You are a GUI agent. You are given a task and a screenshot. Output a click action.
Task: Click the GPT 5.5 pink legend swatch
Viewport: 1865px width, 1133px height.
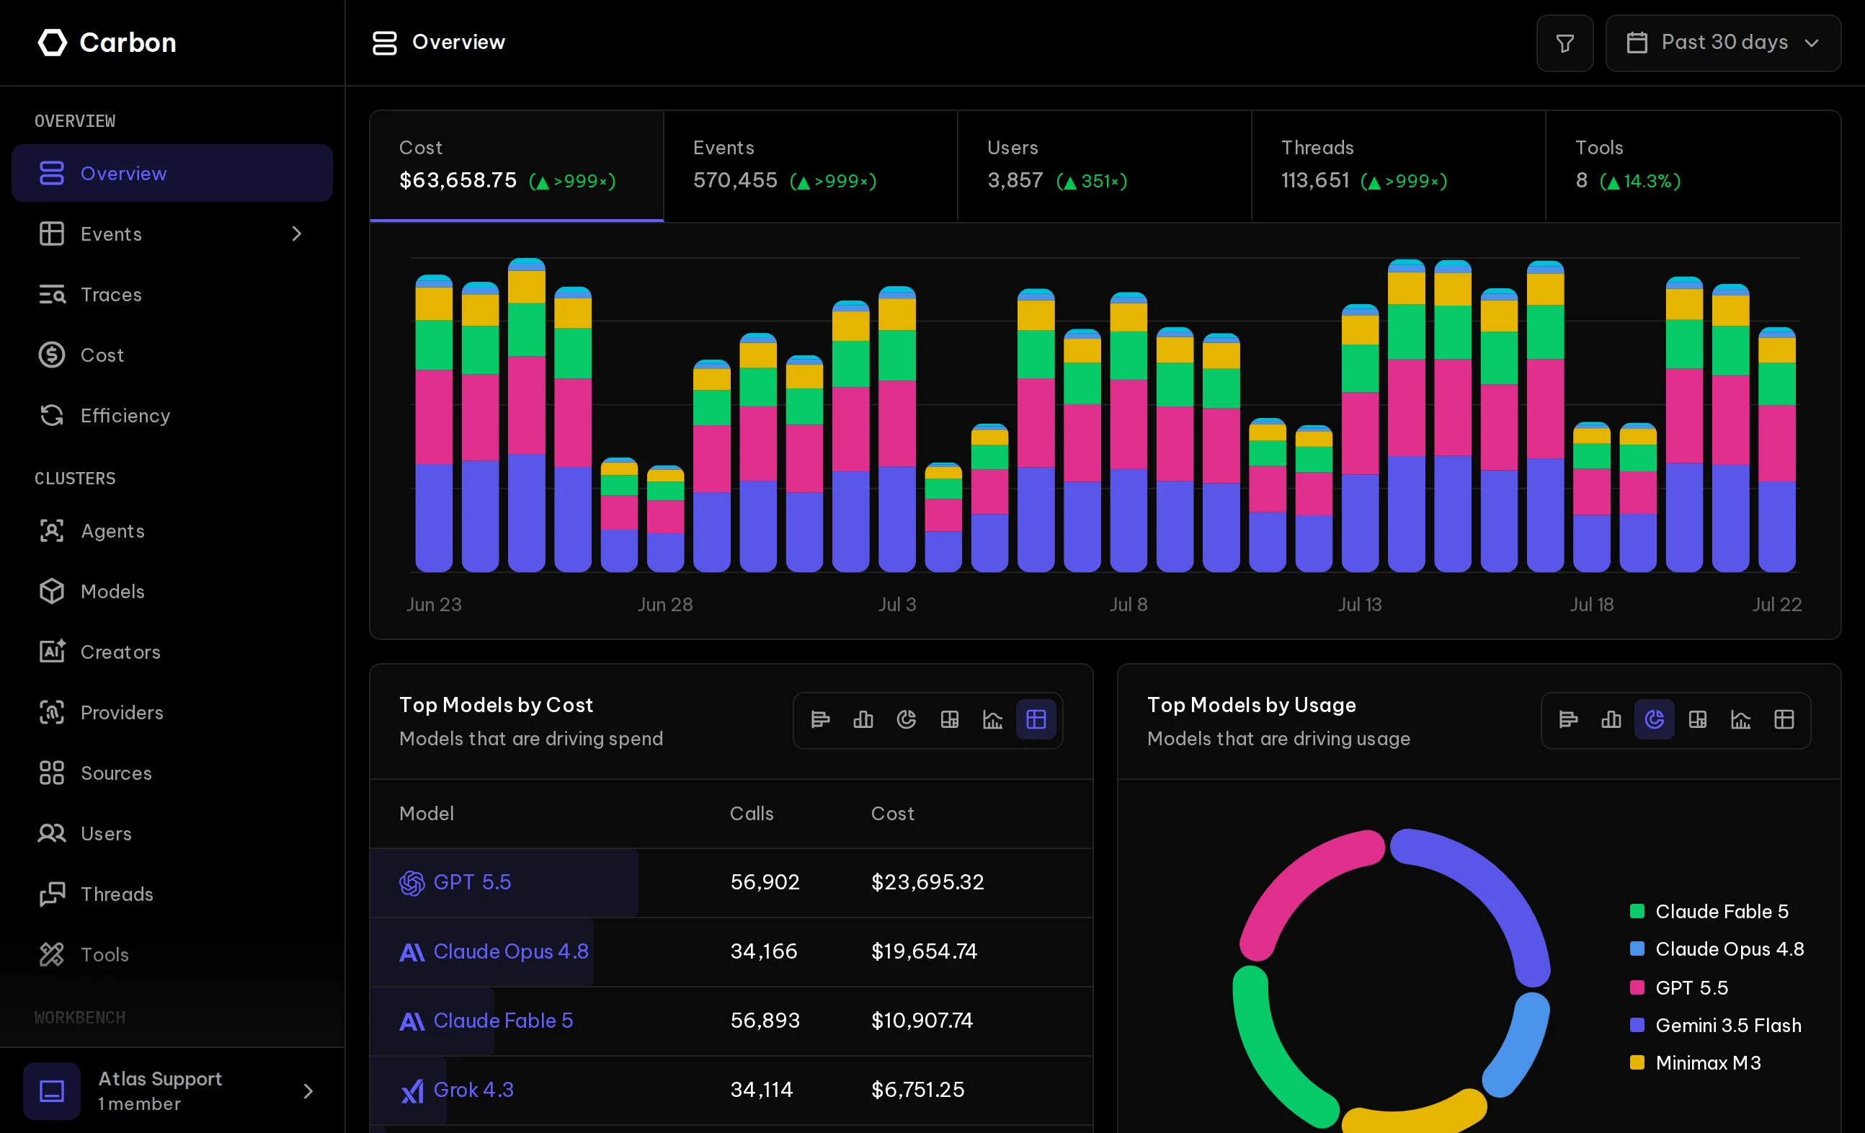click(x=1637, y=987)
